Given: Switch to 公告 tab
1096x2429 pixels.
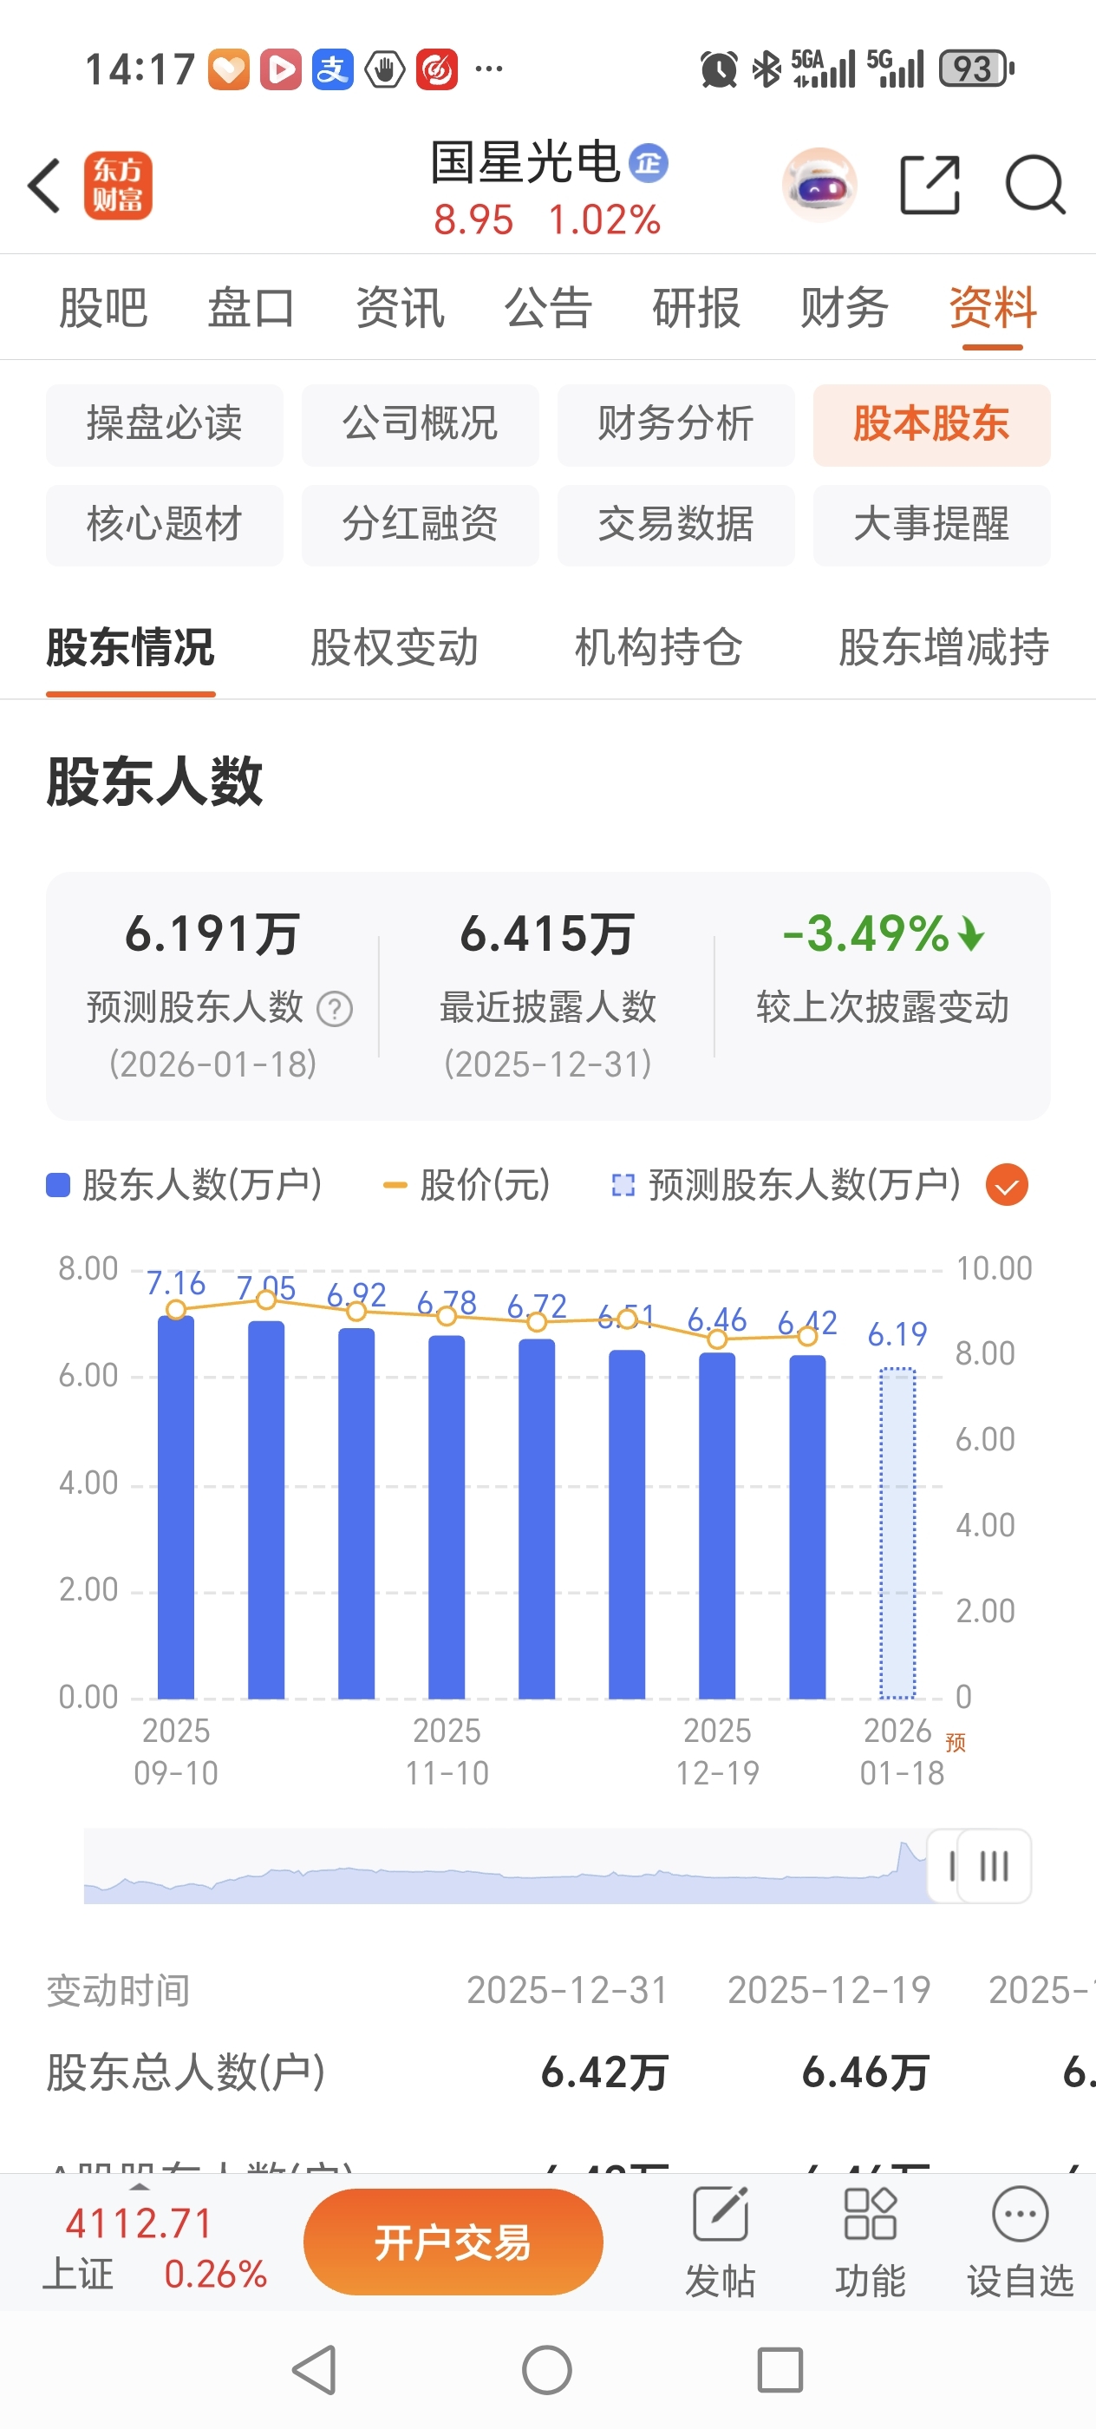Looking at the screenshot, I should pyautogui.click(x=547, y=307).
